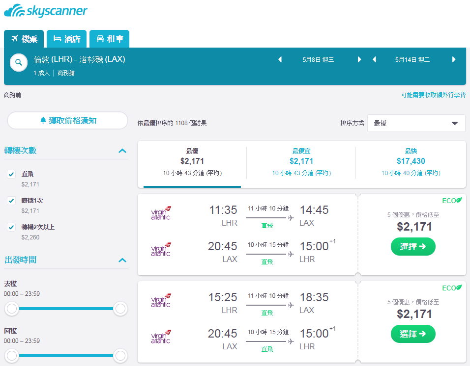Toggle the 轉機1次 checkbox

(x=11, y=200)
